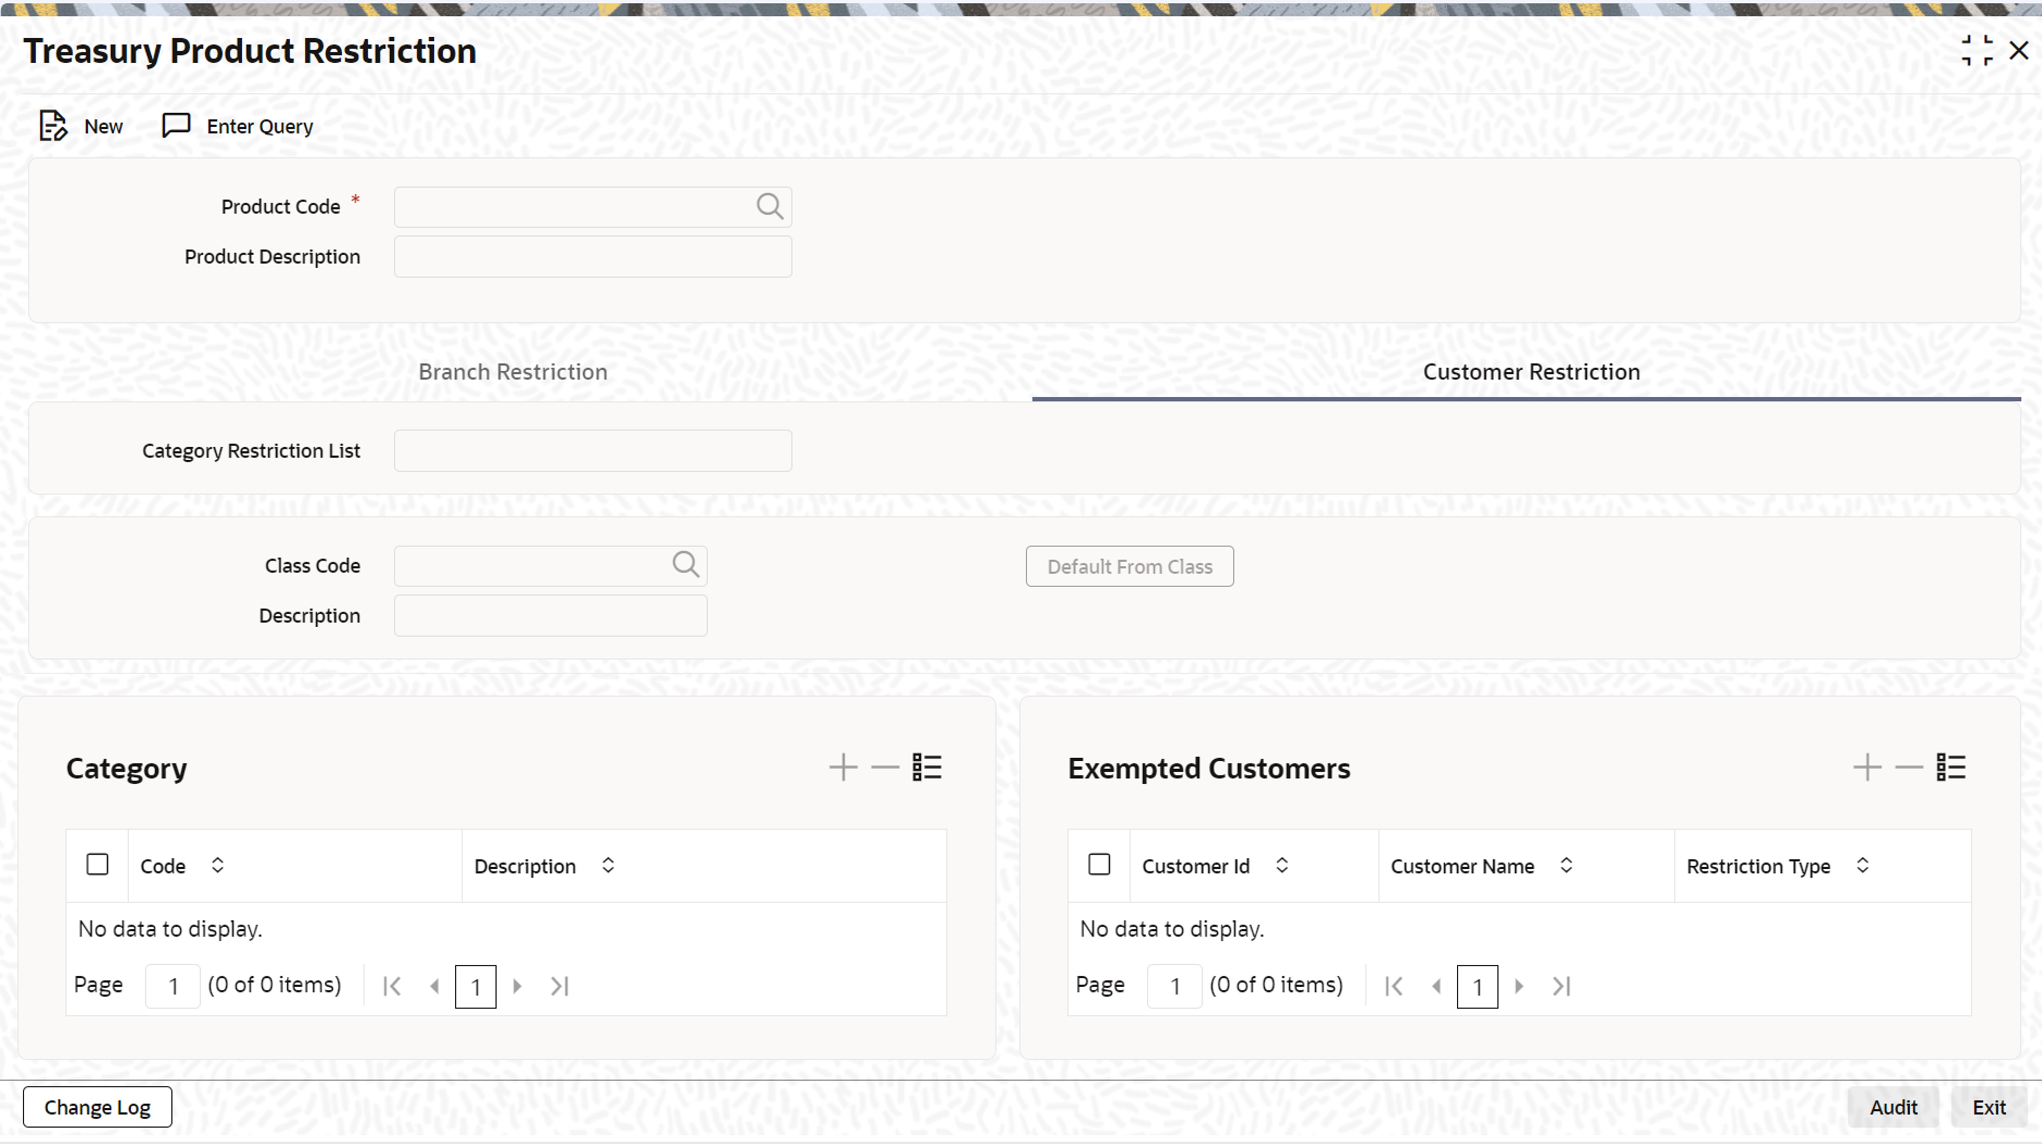Click the Enter Query icon
2042x1144 pixels.
pos(176,126)
